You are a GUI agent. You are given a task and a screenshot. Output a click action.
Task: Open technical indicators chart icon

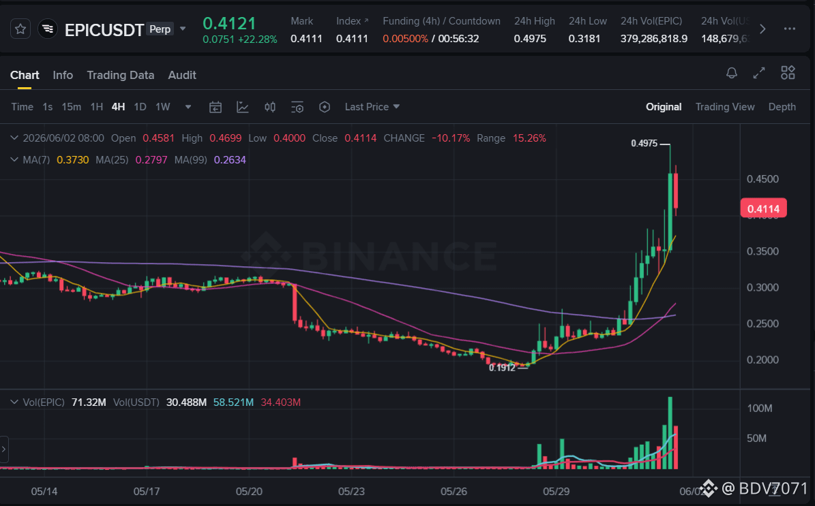pos(242,107)
